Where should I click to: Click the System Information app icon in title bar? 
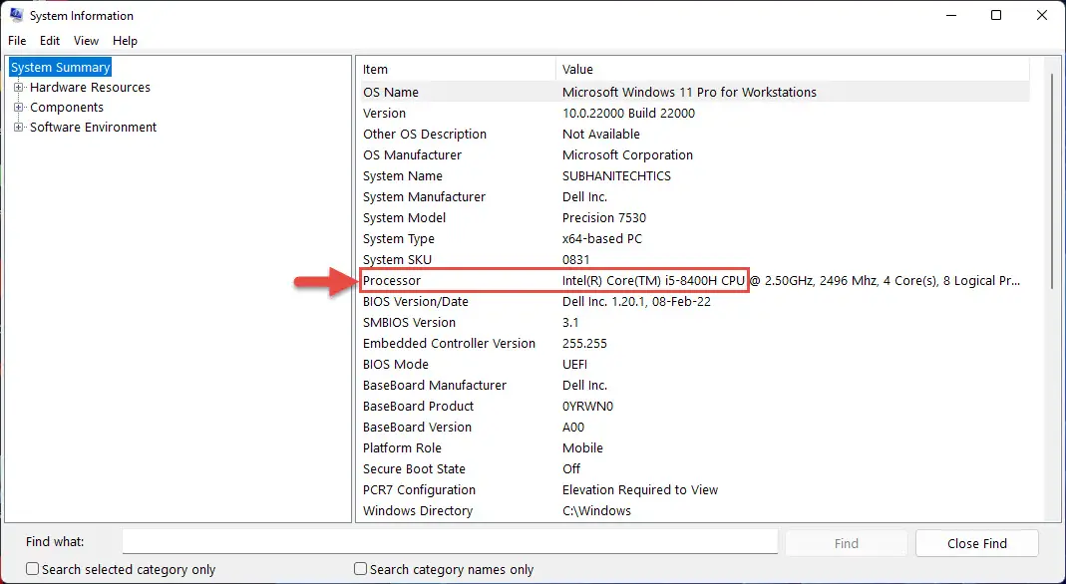[x=16, y=15]
